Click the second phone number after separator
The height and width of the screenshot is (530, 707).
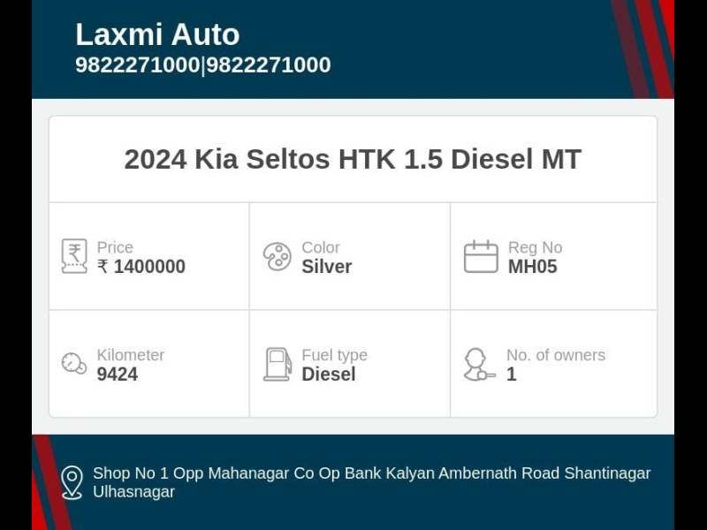click(269, 64)
